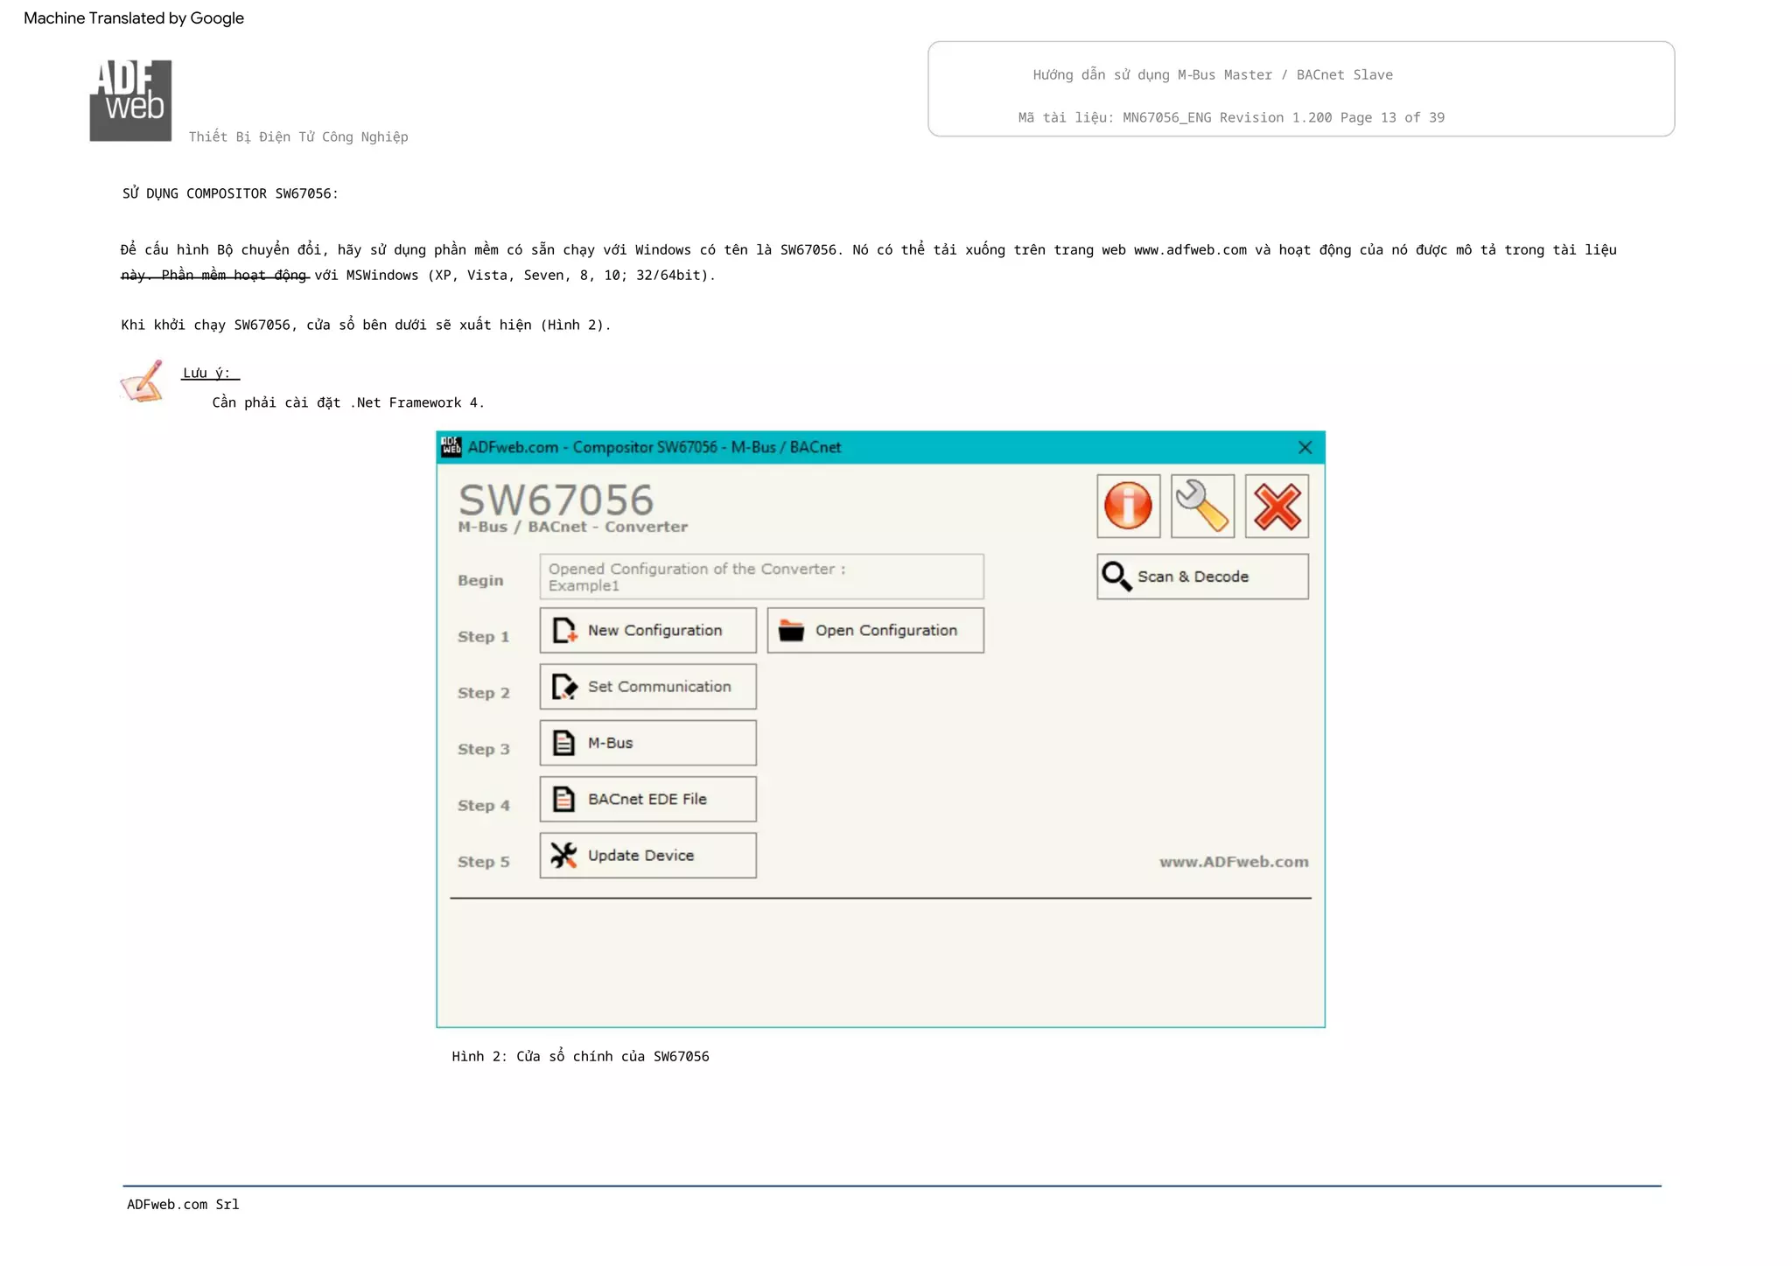1792x1266 pixels.
Task: Click the red X exit icon button
Action: coord(1277,506)
